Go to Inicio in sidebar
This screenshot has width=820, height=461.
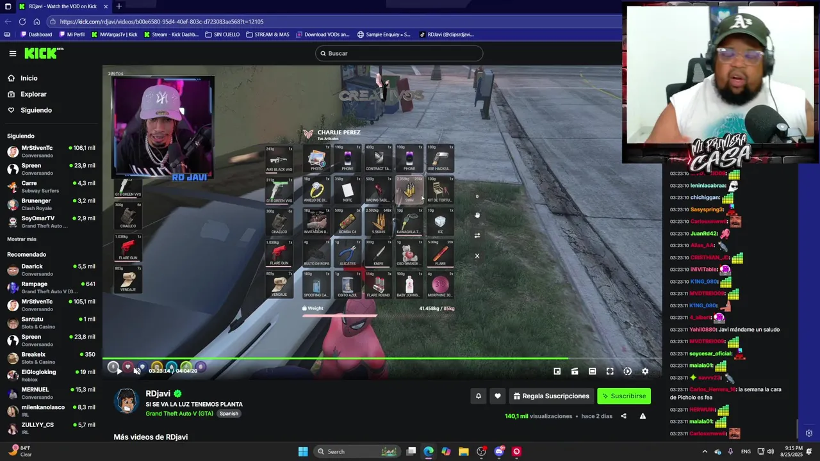tap(22, 78)
